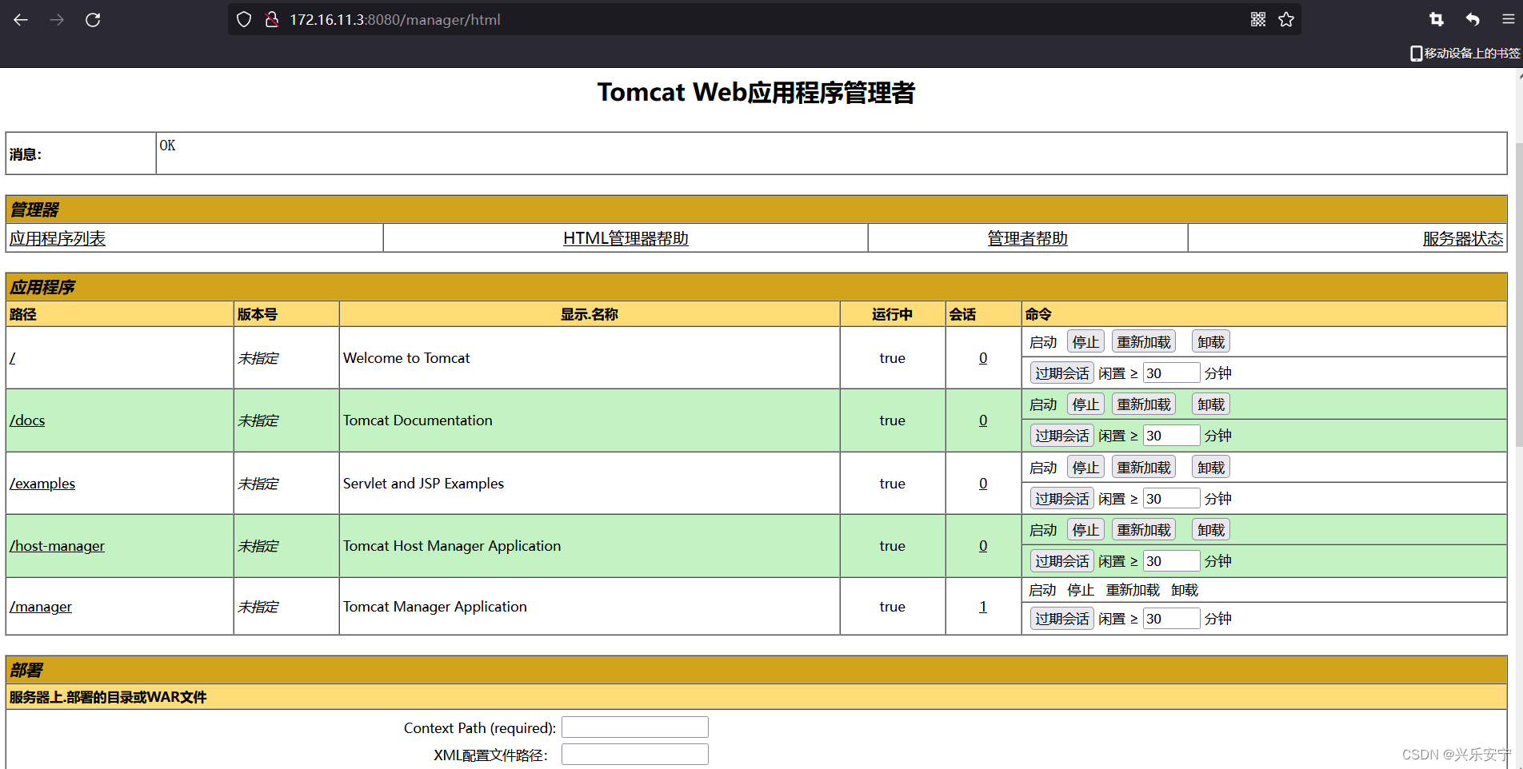Undeploy the root / application with 卸载
The image size is (1523, 769).
click(x=1211, y=342)
